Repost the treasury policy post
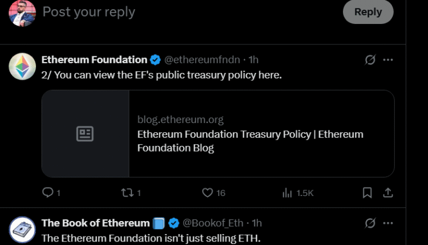The width and height of the screenshot is (428, 245). (x=127, y=193)
